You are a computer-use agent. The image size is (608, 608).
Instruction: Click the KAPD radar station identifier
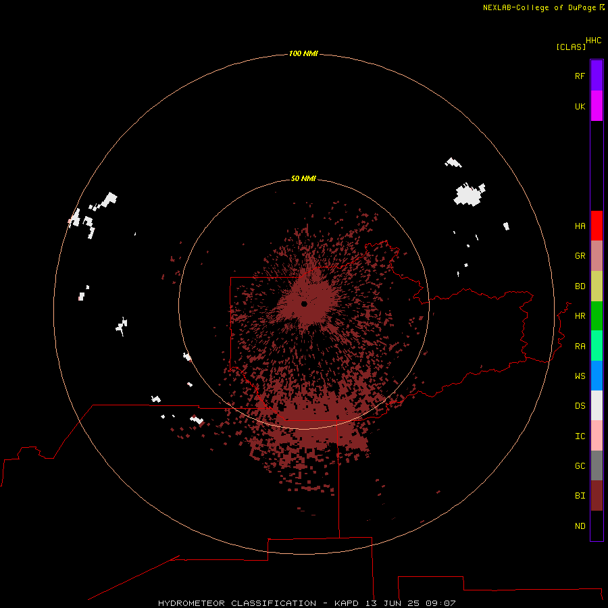(x=347, y=603)
